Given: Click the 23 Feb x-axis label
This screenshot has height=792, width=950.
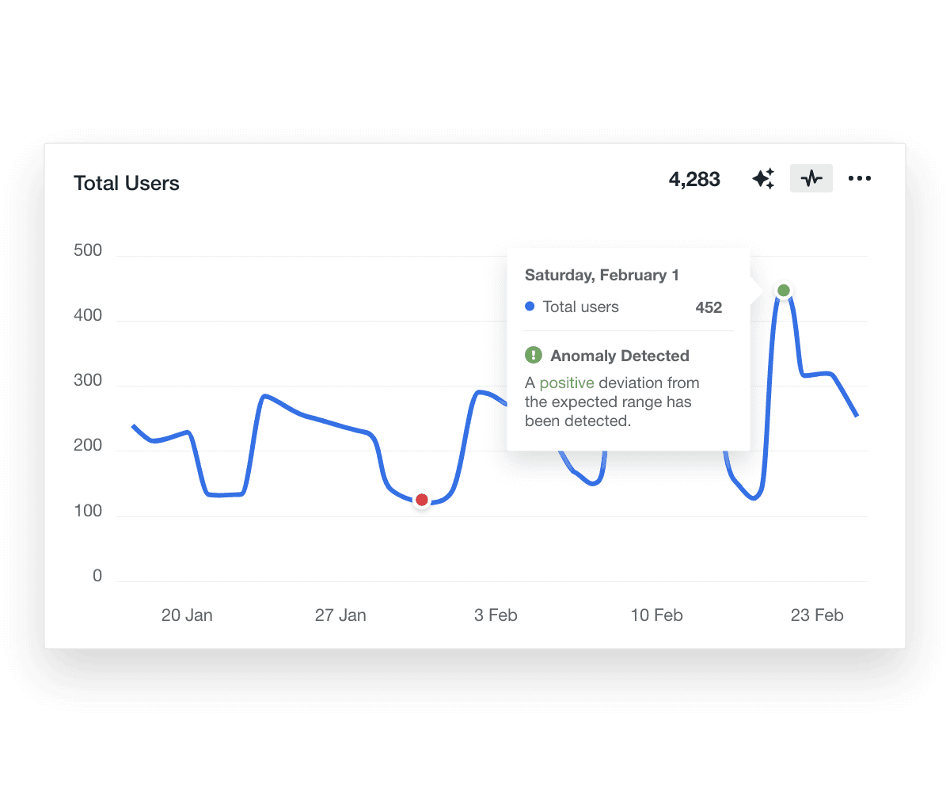Looking at the screenshot, I should (x=817, y=615).
